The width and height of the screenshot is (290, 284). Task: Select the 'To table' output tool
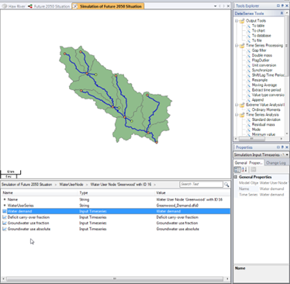click(x=258, y=26)
